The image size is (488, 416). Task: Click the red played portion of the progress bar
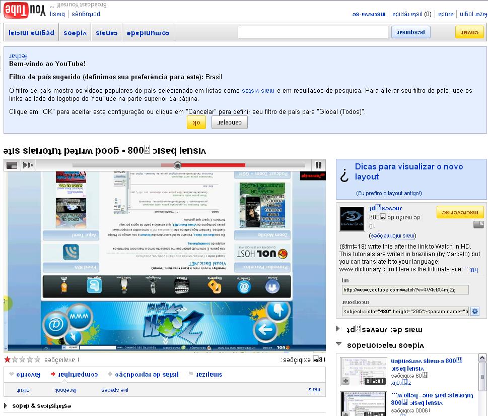(x=213, y=165)
